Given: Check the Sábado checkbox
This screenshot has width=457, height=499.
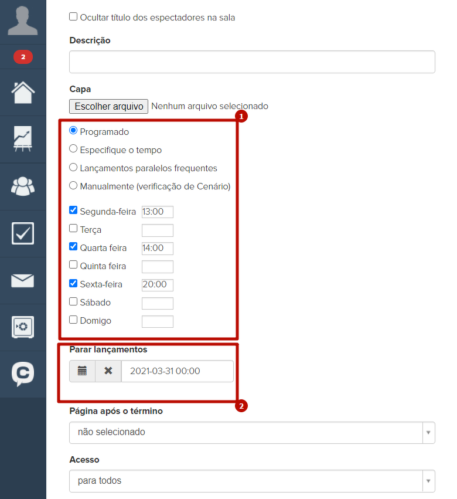Looking at the screenshot, I should coord(73,302).
